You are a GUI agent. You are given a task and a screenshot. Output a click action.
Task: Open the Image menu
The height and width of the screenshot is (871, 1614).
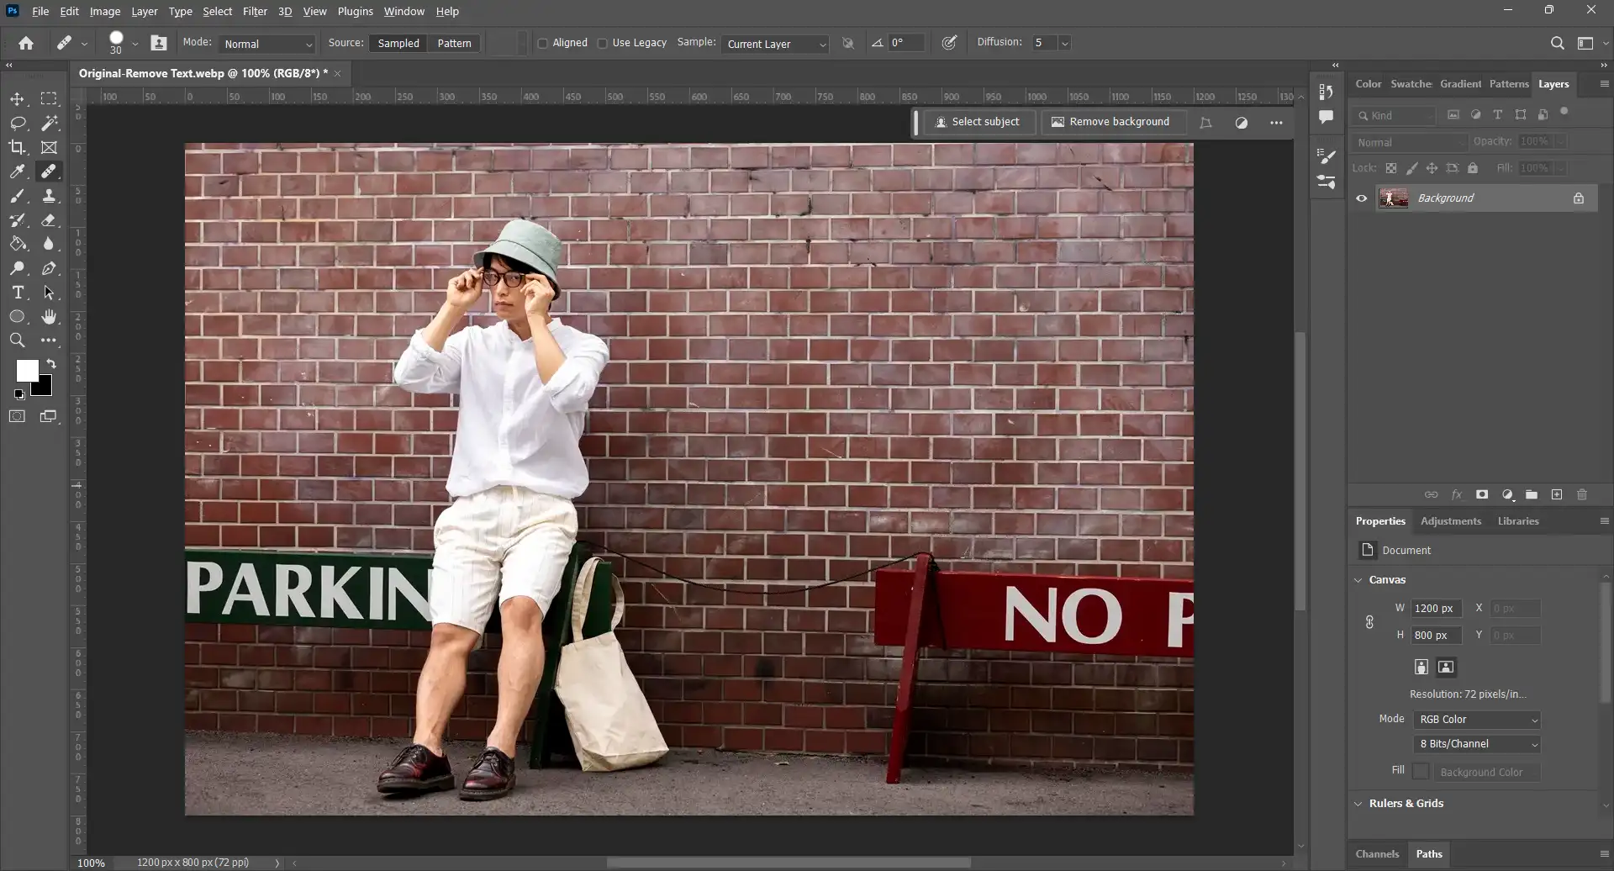tap(105, 11)
